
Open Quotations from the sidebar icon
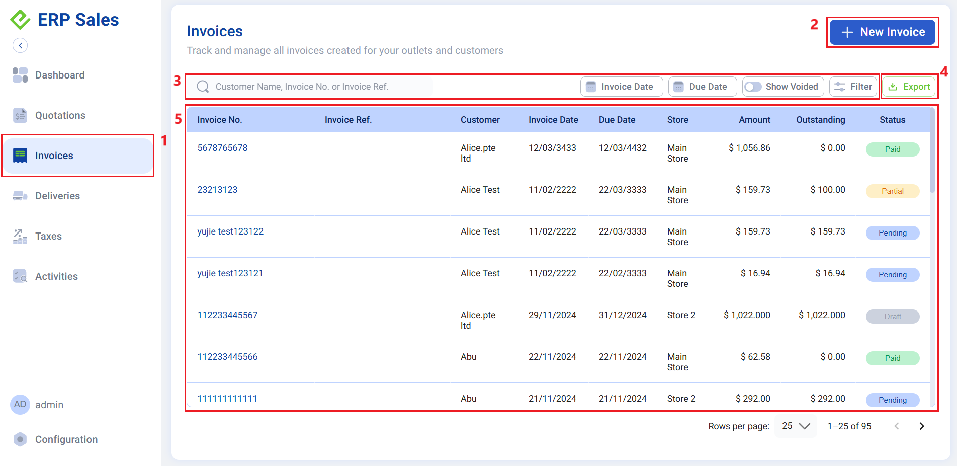(20, 115)
